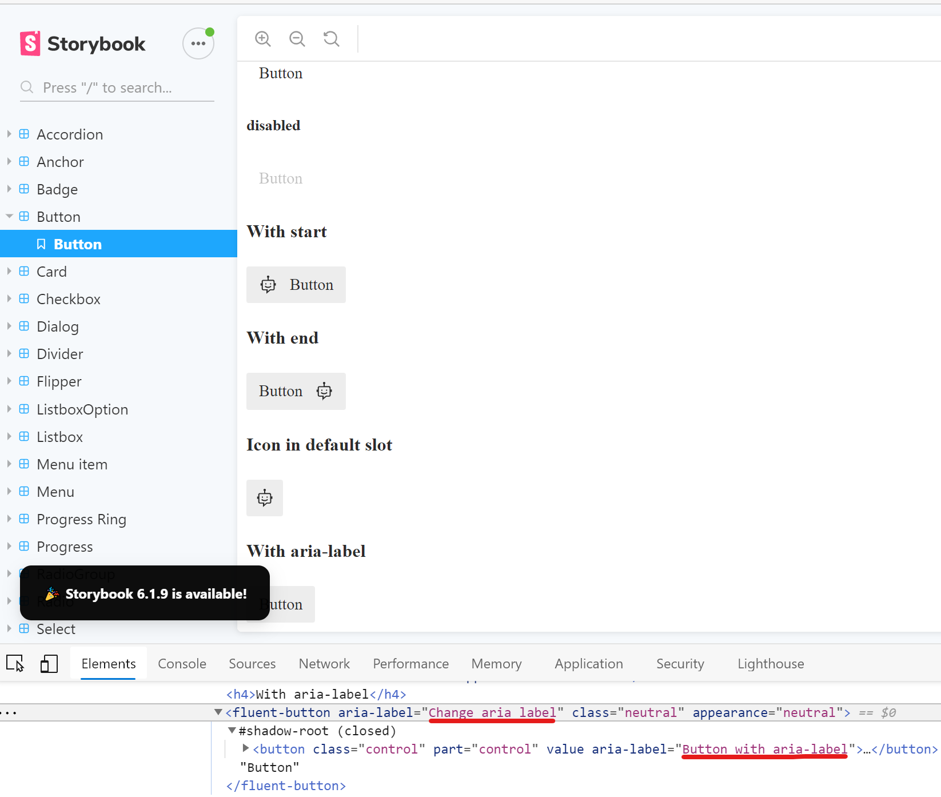Click the "Button with aria-label" attribute value

tap(765, 749)
